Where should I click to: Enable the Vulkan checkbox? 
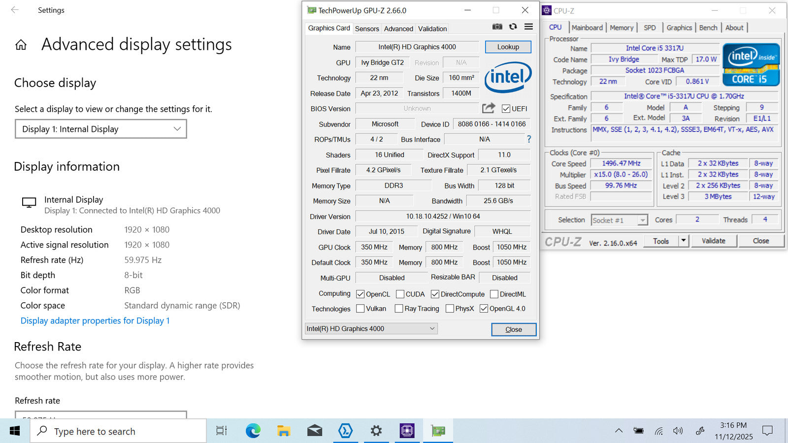click(x=360, y=309)
